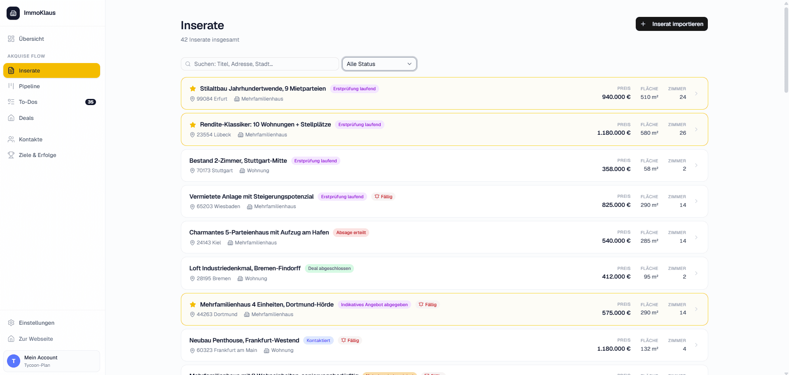Click the Indikatives Angebot abgegeben tag
Image resolution: width=789 pixels, height=375 pixels.
click(375, 305)
